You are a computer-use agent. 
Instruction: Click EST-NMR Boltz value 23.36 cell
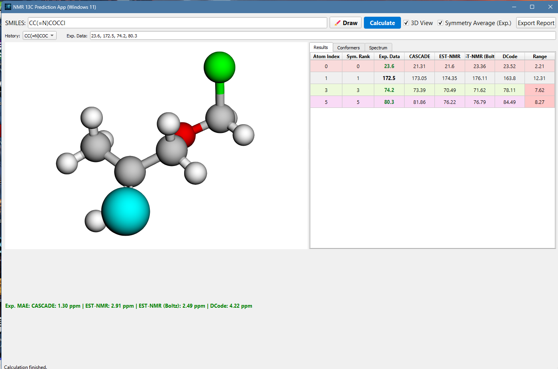479,66
